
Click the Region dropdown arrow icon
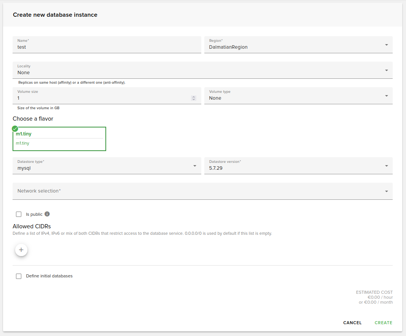tap(386, 45)
